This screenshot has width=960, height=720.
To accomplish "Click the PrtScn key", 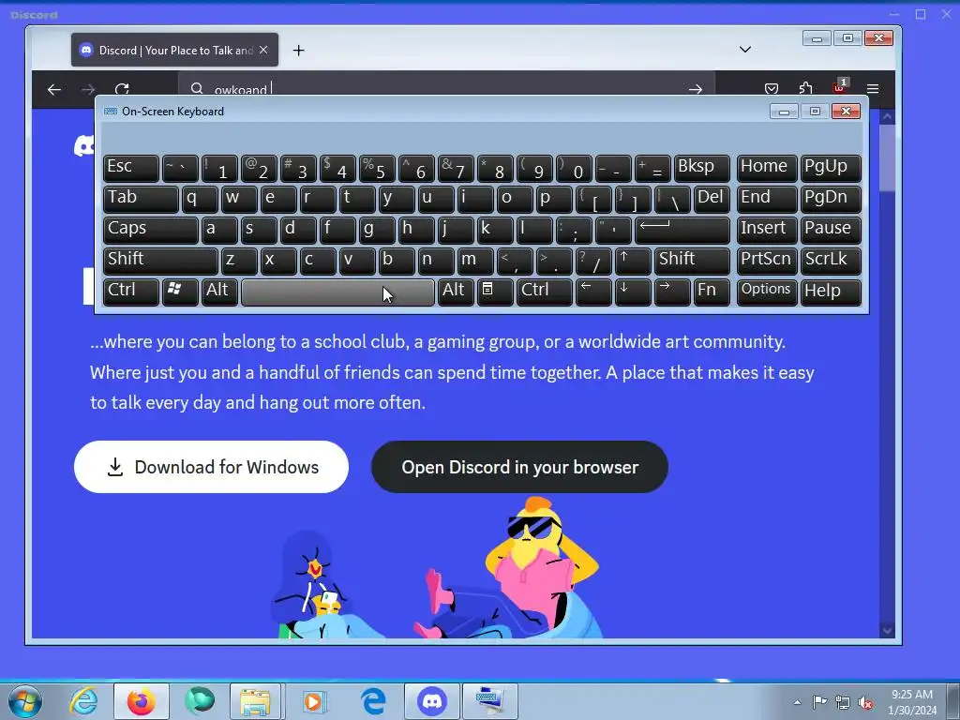I will 767,261.
